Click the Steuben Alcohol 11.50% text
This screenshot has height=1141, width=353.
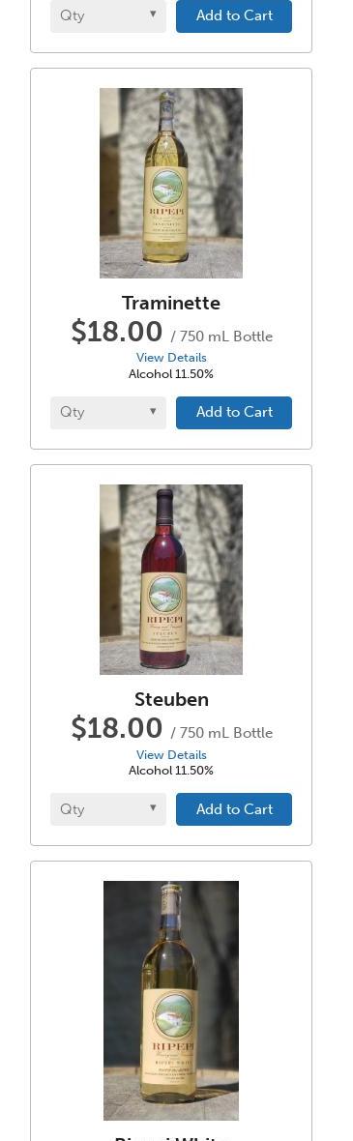171,771
